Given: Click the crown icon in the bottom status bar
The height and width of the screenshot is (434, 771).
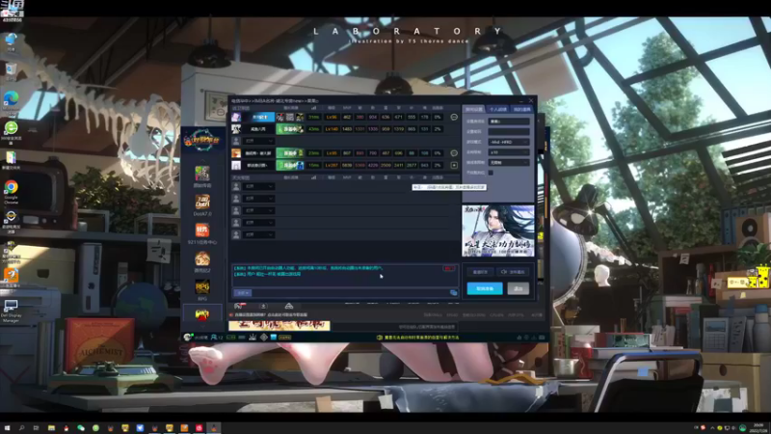Looking at the screenshot, I should pos(253,337).
